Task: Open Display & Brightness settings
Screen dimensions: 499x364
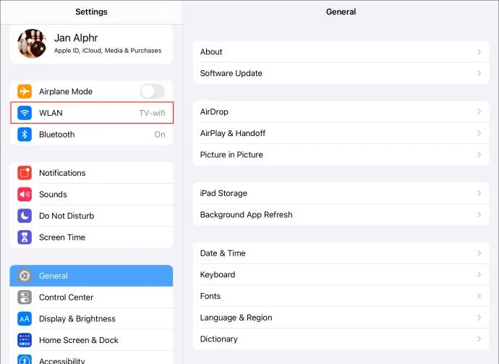Action: click(91, 319)
